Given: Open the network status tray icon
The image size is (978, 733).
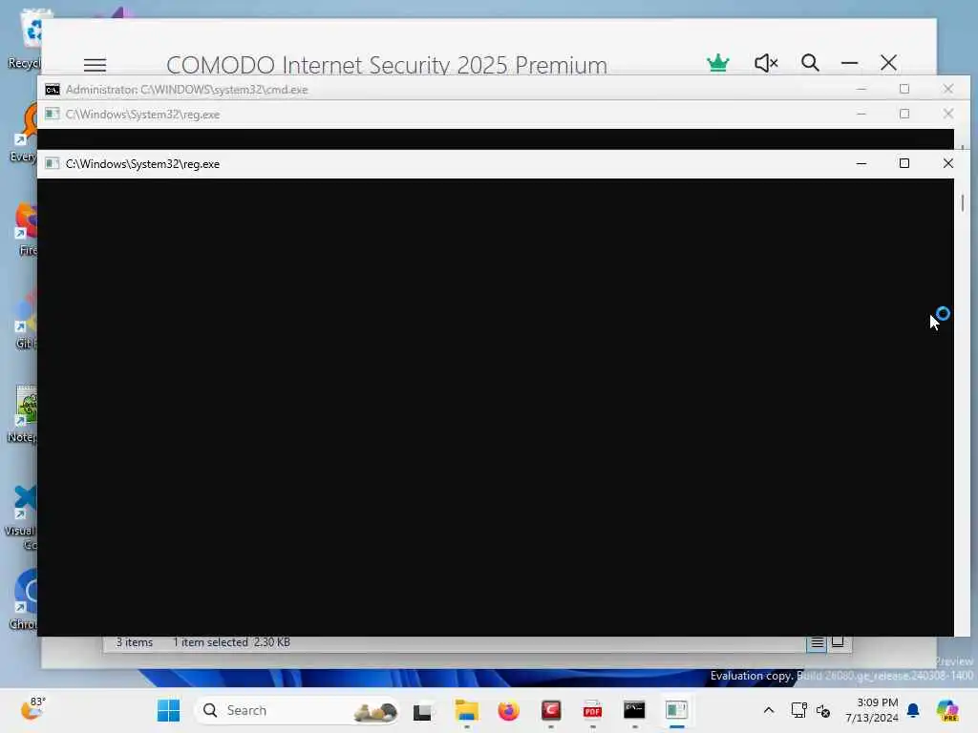Looking at the screenshot, I should (799, 710).
